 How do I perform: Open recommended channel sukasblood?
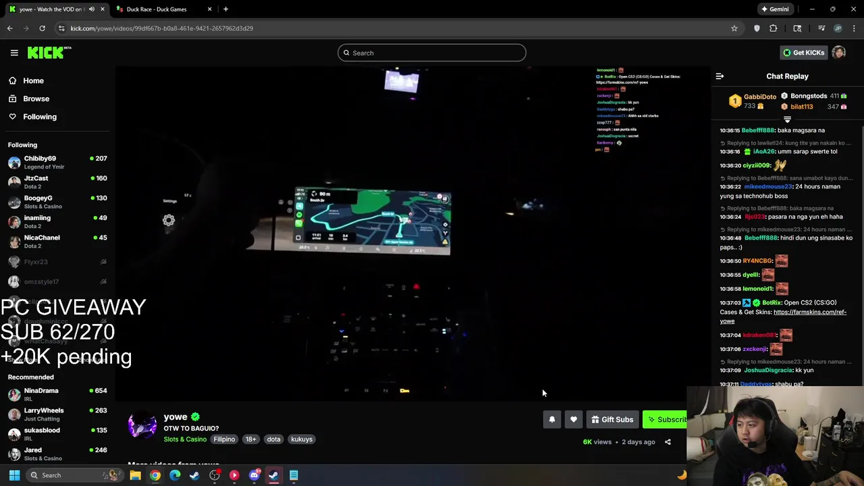(57, 434)
